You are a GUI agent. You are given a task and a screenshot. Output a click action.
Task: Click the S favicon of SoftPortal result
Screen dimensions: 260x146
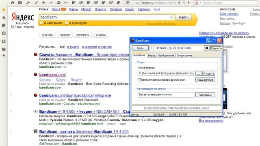tap(35, 131)
